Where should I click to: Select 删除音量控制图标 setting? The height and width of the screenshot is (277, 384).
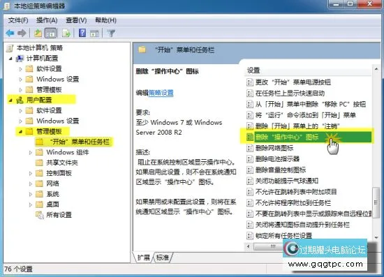(281, 170)
